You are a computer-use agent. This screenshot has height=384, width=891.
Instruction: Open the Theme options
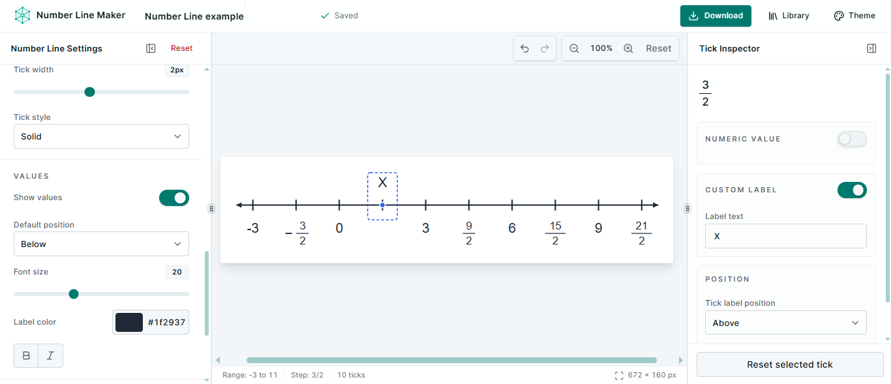tap(854, 16)
